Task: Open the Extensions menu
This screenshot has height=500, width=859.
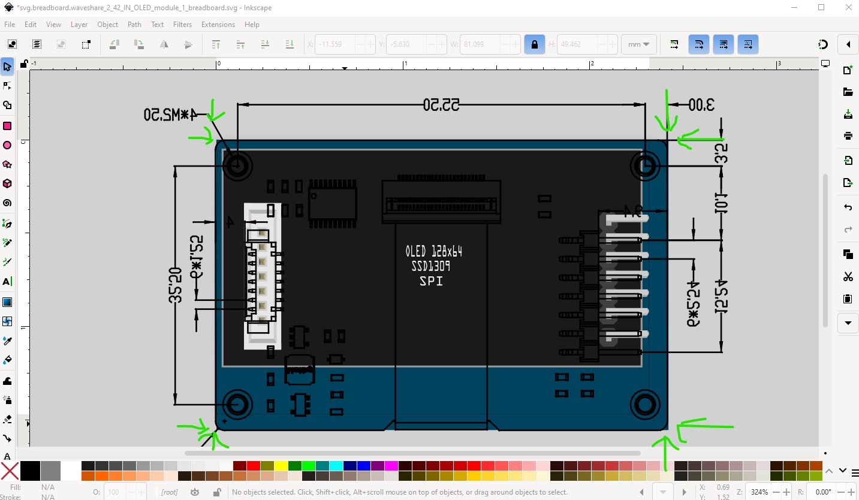Action: pyautogui.click(x=218, y=25)
